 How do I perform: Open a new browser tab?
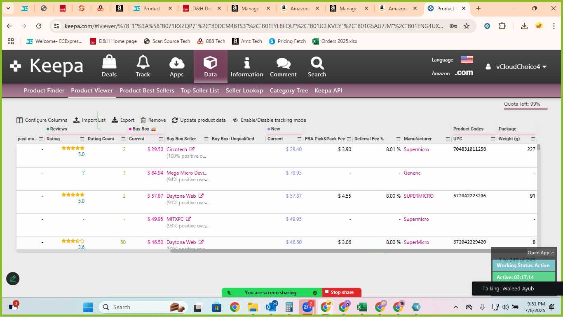pyautogui.click(x=478, y=8)
